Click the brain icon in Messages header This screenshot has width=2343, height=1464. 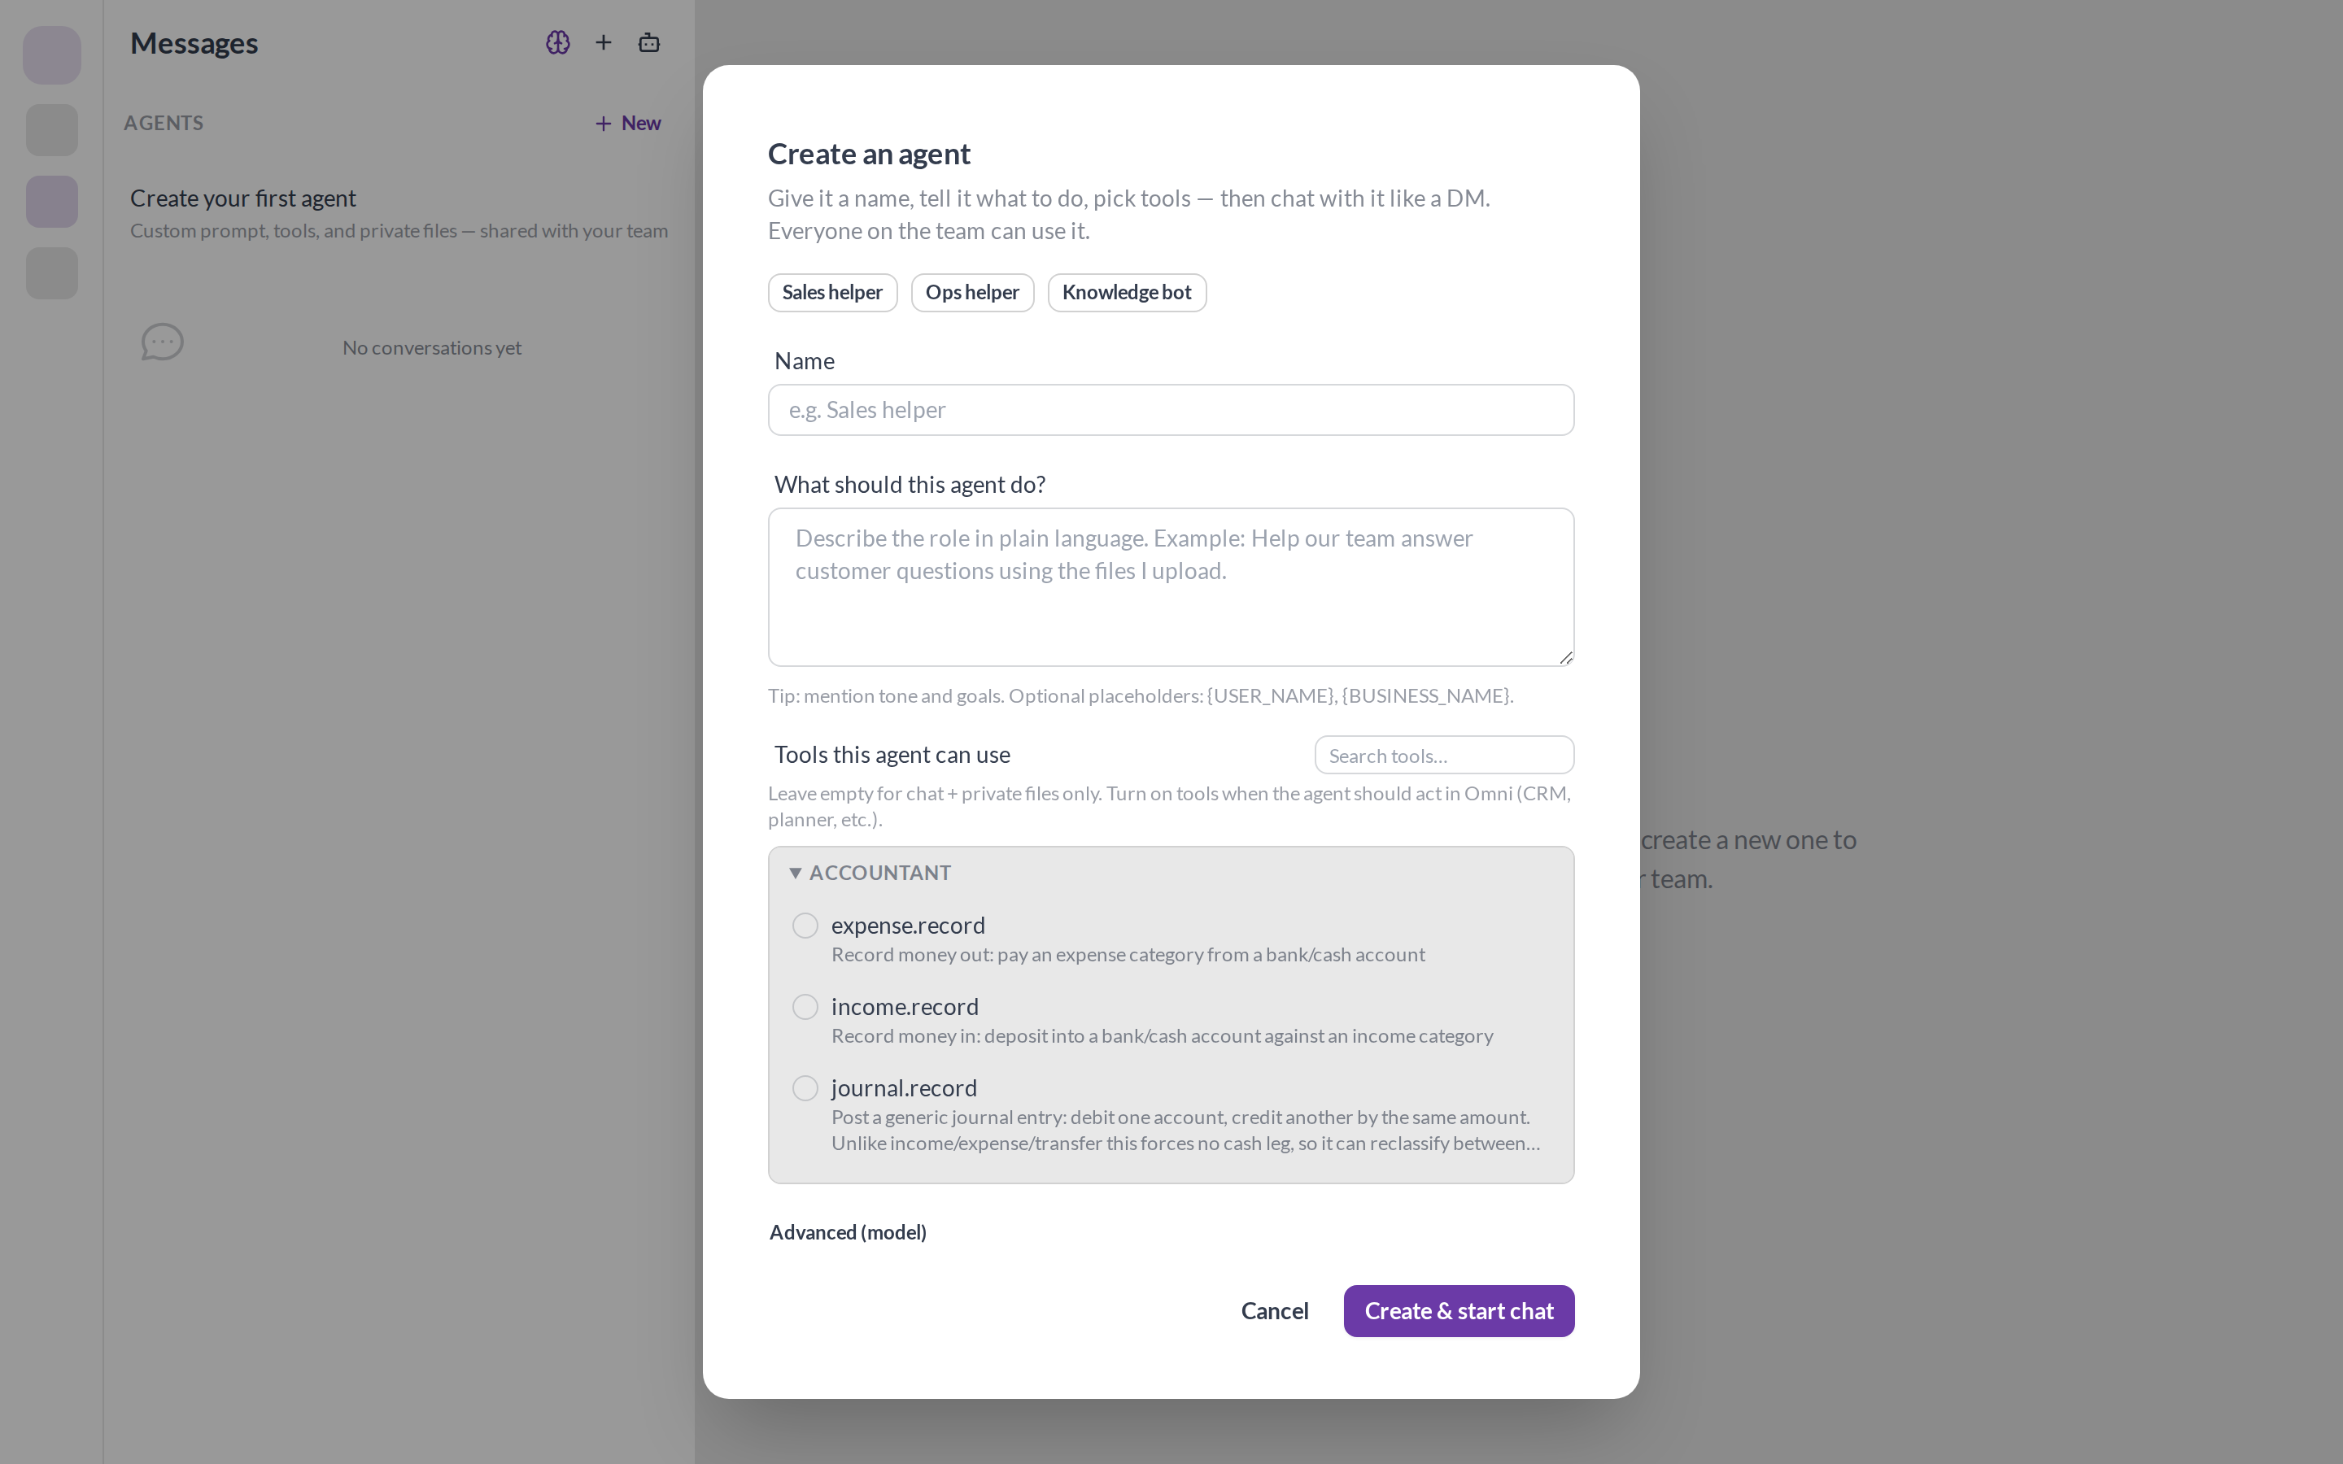pos(557,42)
